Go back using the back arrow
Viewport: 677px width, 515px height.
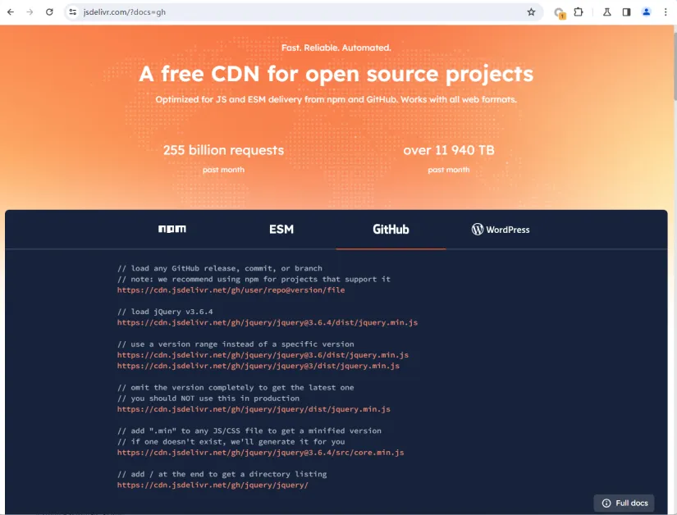(x=11, y=11)
